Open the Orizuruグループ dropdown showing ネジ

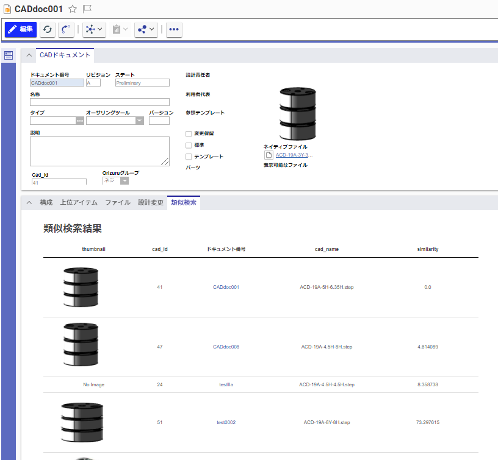click(x=125, y=180)
